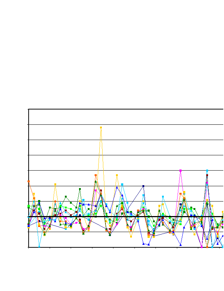Click the cyan peak marker near right edge
224x291 pixels.
tap(207, 170)
